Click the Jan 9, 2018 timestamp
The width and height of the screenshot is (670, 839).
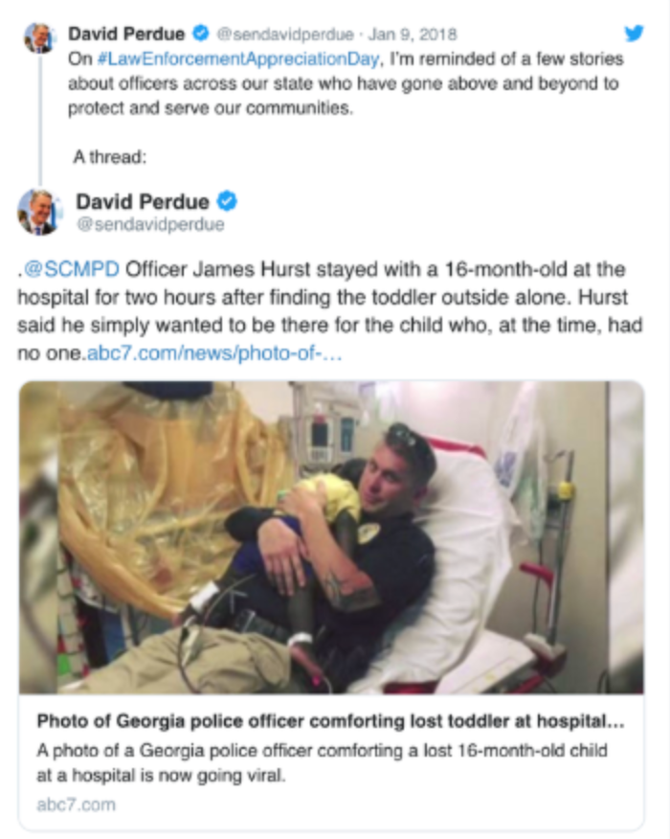click(x=413, y=34)
